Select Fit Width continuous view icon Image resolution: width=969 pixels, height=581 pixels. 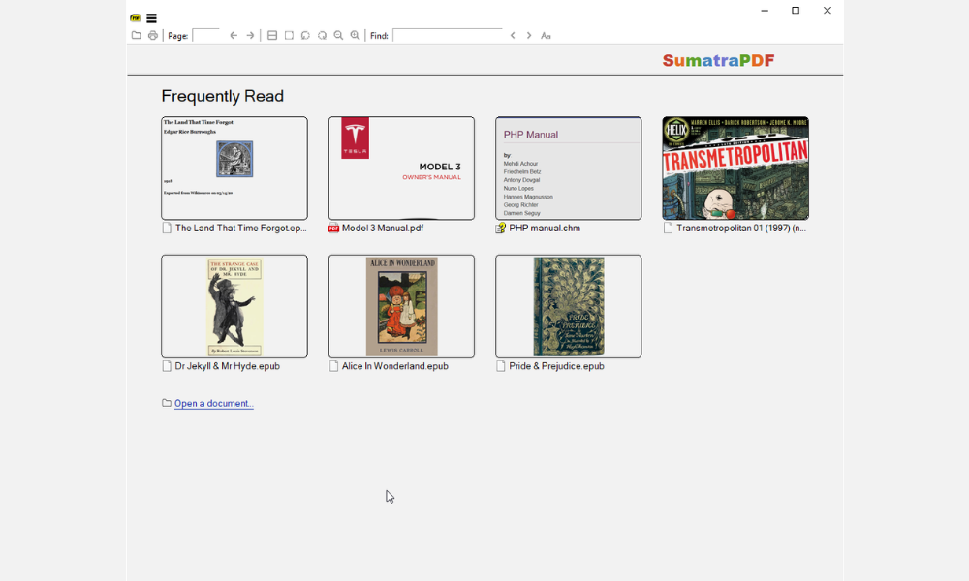(x=272, y=35)
